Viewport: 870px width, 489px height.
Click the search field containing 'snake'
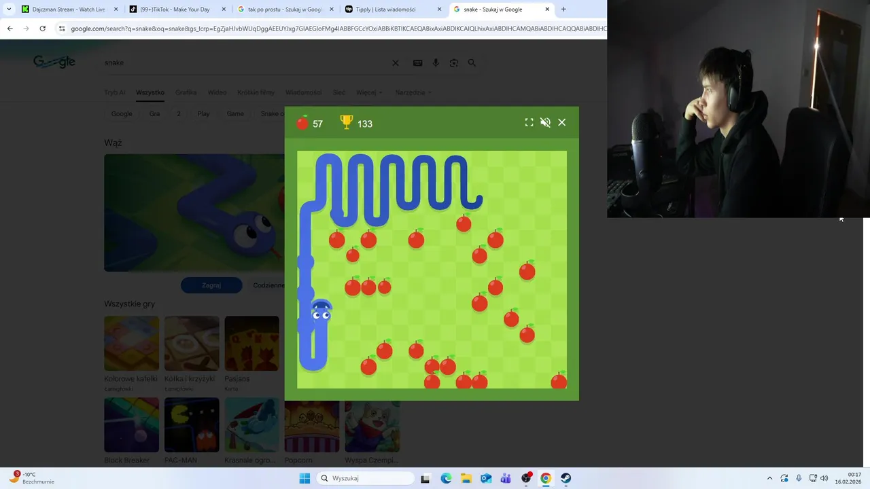[245, 62]
